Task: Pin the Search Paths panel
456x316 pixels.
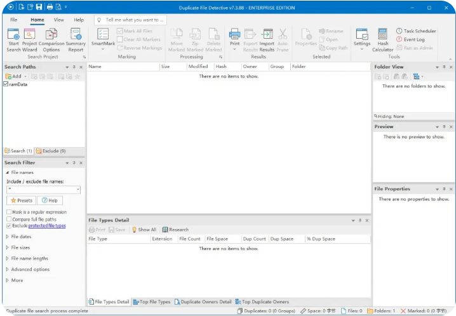Action: (x=74, y=67)
